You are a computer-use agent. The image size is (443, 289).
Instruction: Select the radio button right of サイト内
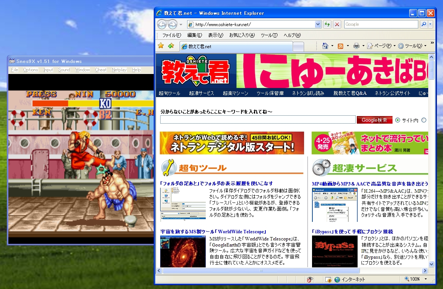pos(424,120)
